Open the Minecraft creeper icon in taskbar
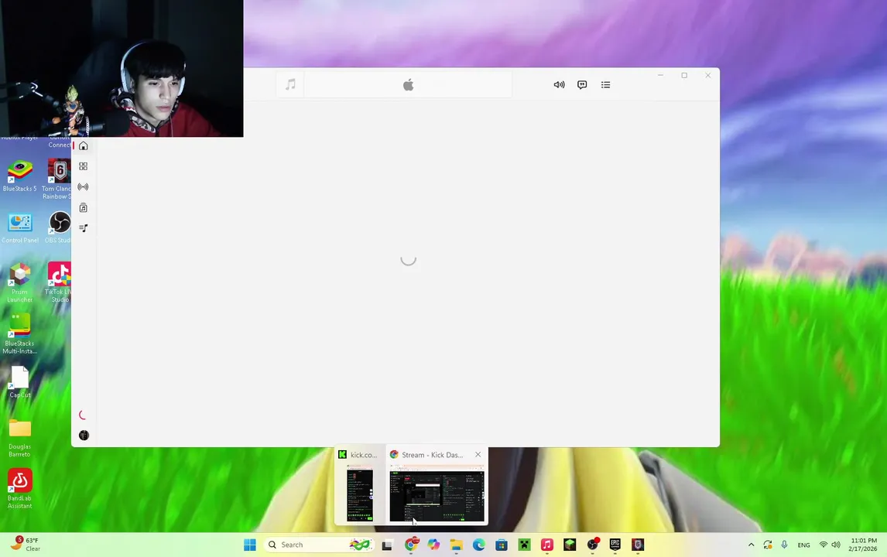The width and height of the screenshot is (887, 557). click(x=525, y=545)
